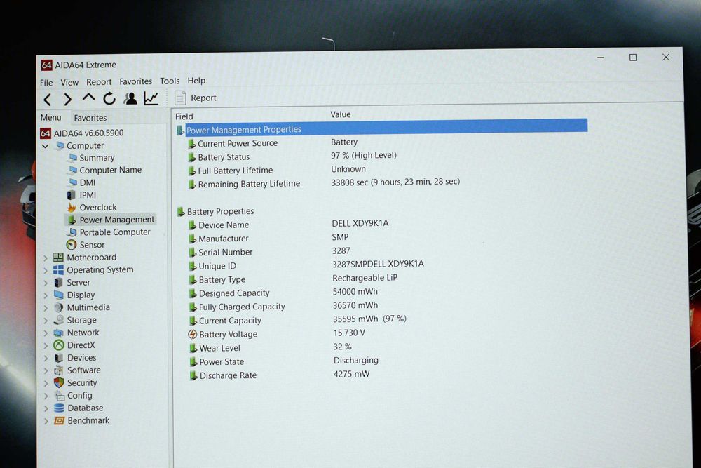Screen dimensions: 701x468
Task: Select the Sensor gauge icon
Action: (72, 245)
